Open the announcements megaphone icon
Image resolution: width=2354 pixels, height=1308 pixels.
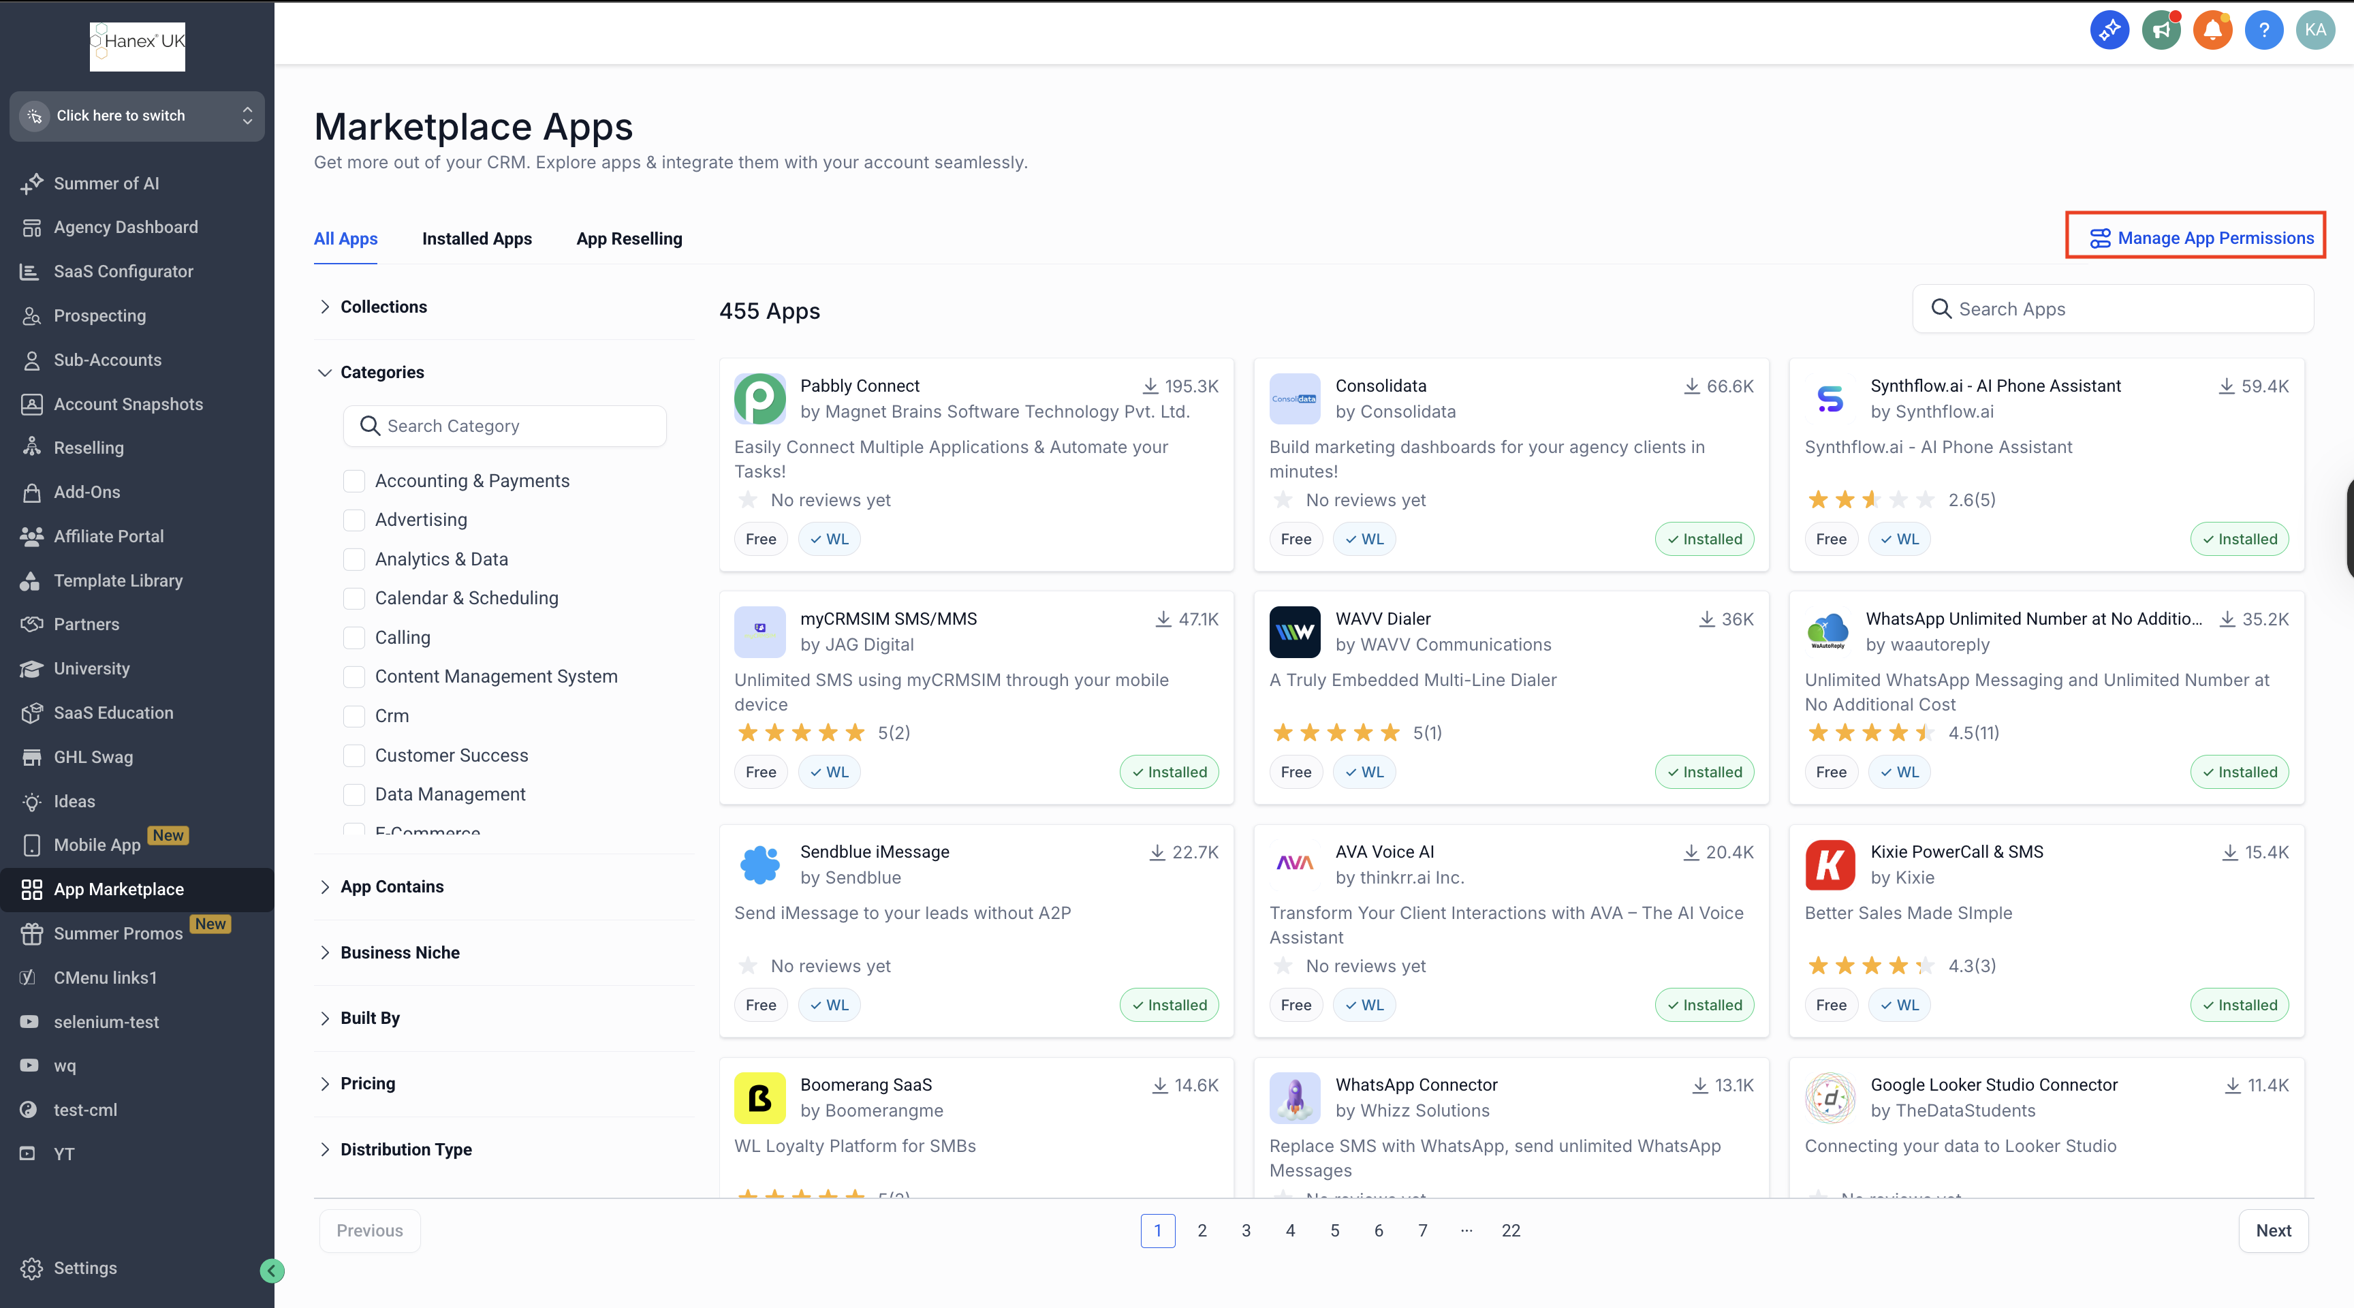2161,30
